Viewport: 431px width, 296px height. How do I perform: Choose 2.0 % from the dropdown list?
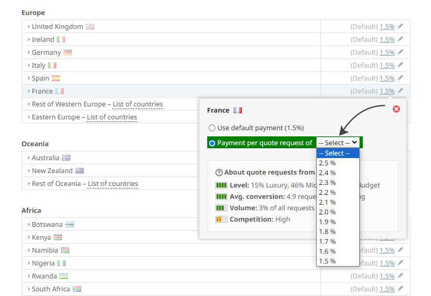coord(327,212)
